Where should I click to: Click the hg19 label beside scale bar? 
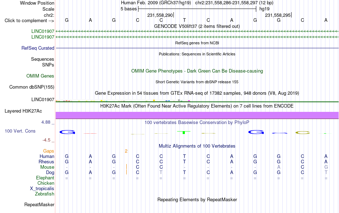(x=264, y=9)
